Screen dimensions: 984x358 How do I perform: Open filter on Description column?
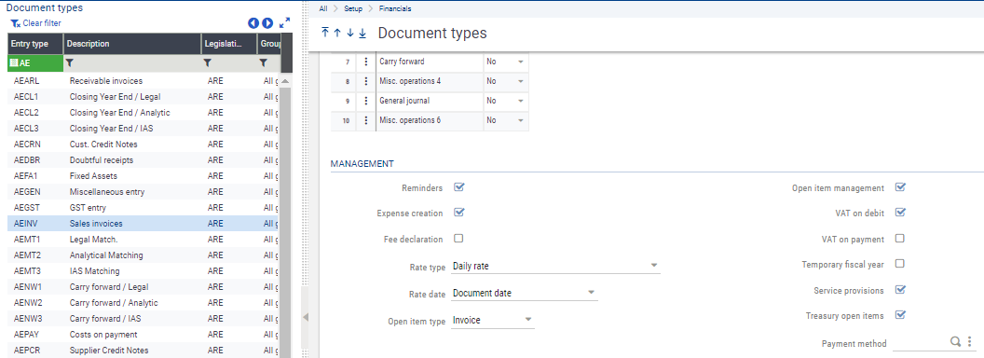[70, 62]
